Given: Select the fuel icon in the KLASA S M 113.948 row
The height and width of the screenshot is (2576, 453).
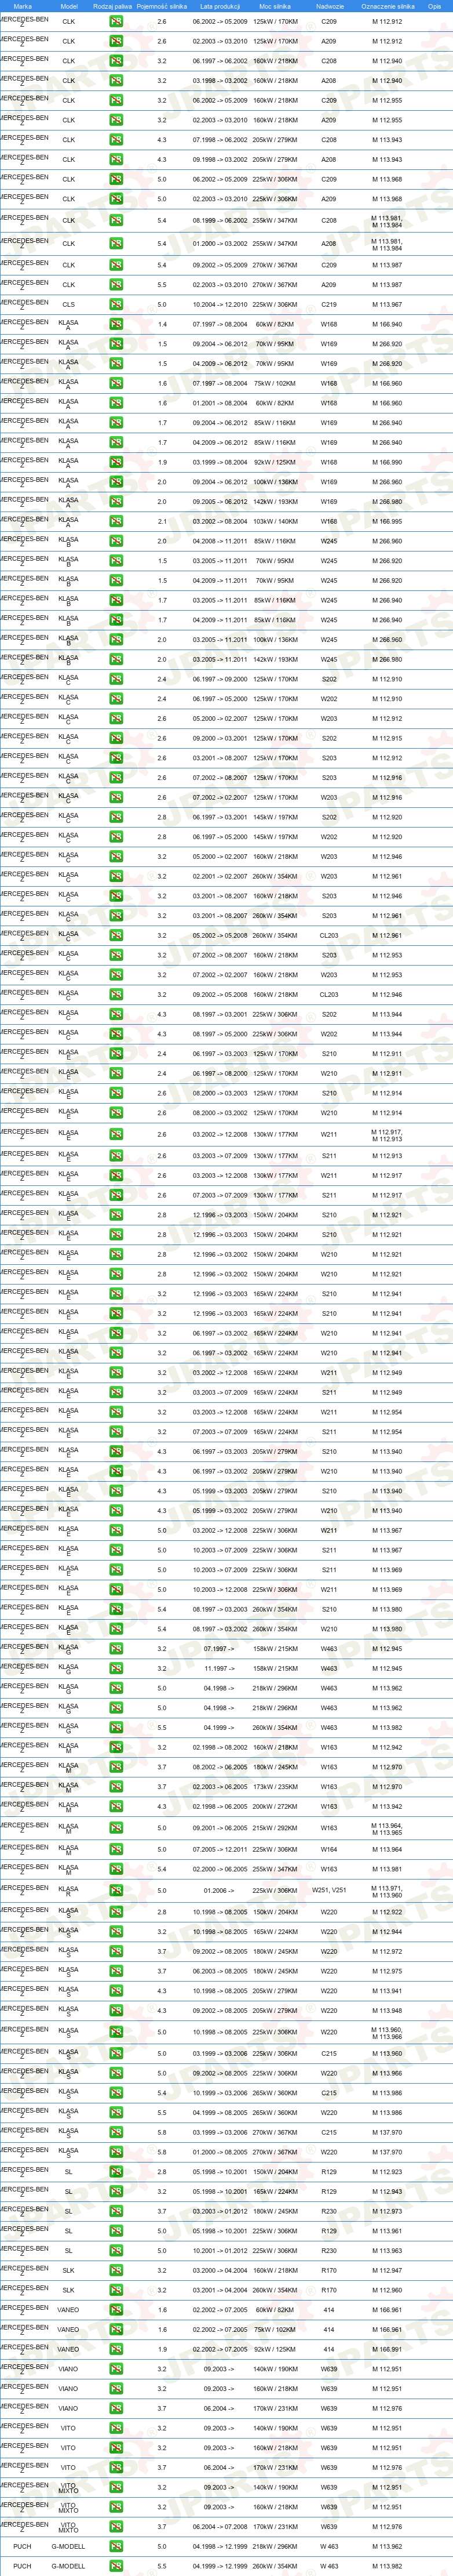Looking at the screenshot, I should pos(116,2010).
